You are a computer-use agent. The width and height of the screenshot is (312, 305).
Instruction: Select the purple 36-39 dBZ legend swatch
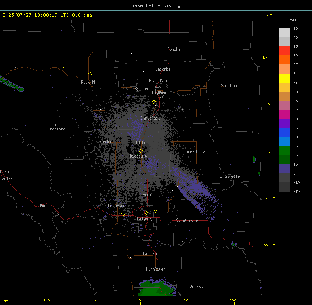(284, 124)
